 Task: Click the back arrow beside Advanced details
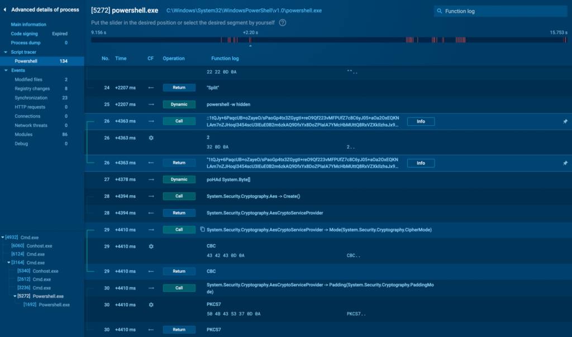coord(5,10)
